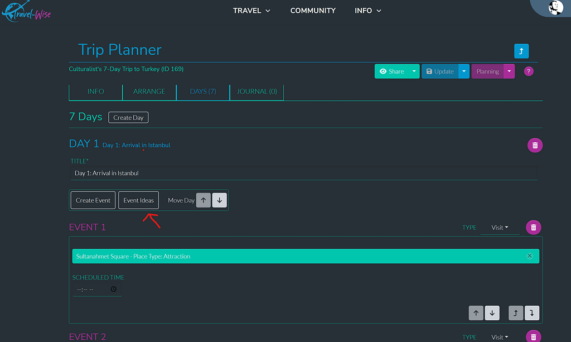Screen dimensions: 571x342
Task: Switch to the JOURNAL (0) tab
Action: [x=257, y=91]
